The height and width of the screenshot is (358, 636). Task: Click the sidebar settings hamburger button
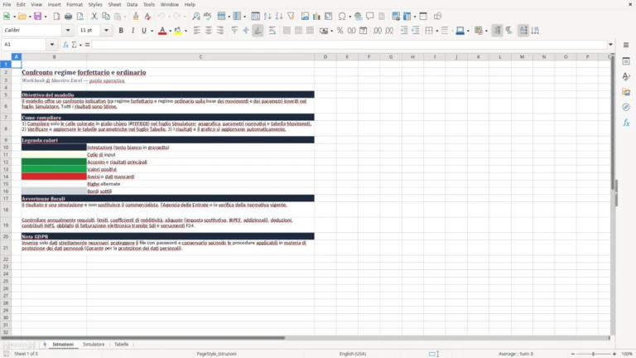click(626, 45)
